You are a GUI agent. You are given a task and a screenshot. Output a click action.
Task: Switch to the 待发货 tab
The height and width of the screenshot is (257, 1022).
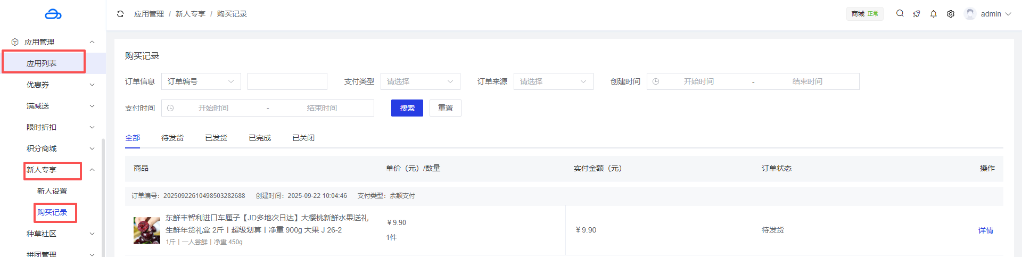172,138
